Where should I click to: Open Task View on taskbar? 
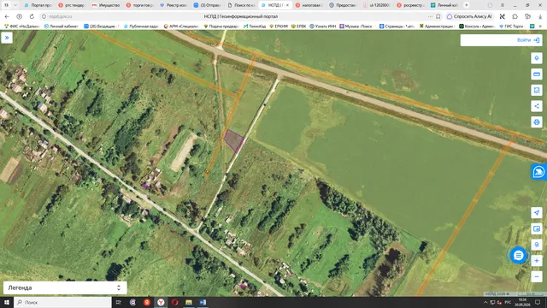tap(119, 302)
